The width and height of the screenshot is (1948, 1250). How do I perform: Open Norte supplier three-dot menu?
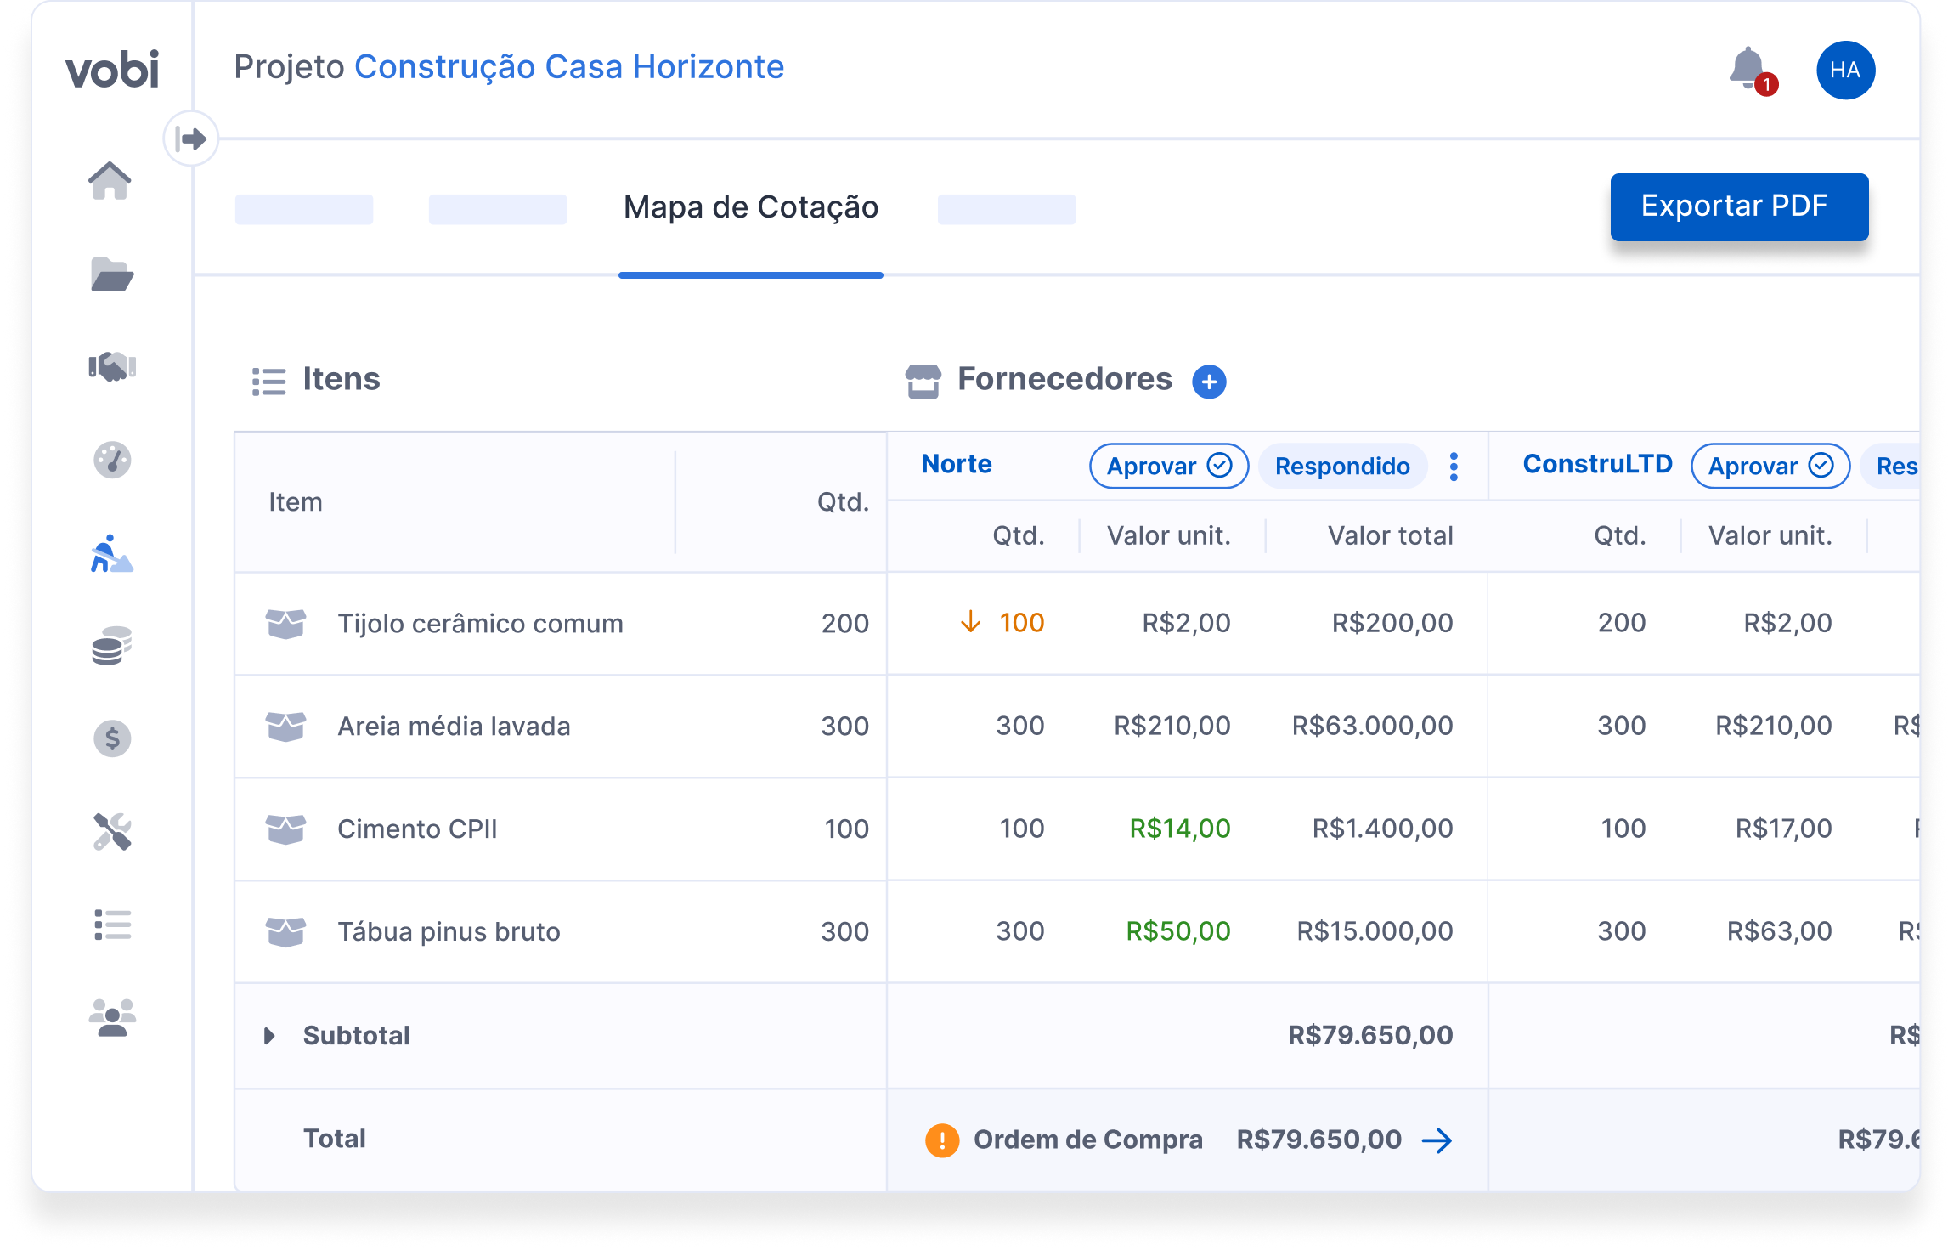1454,466
